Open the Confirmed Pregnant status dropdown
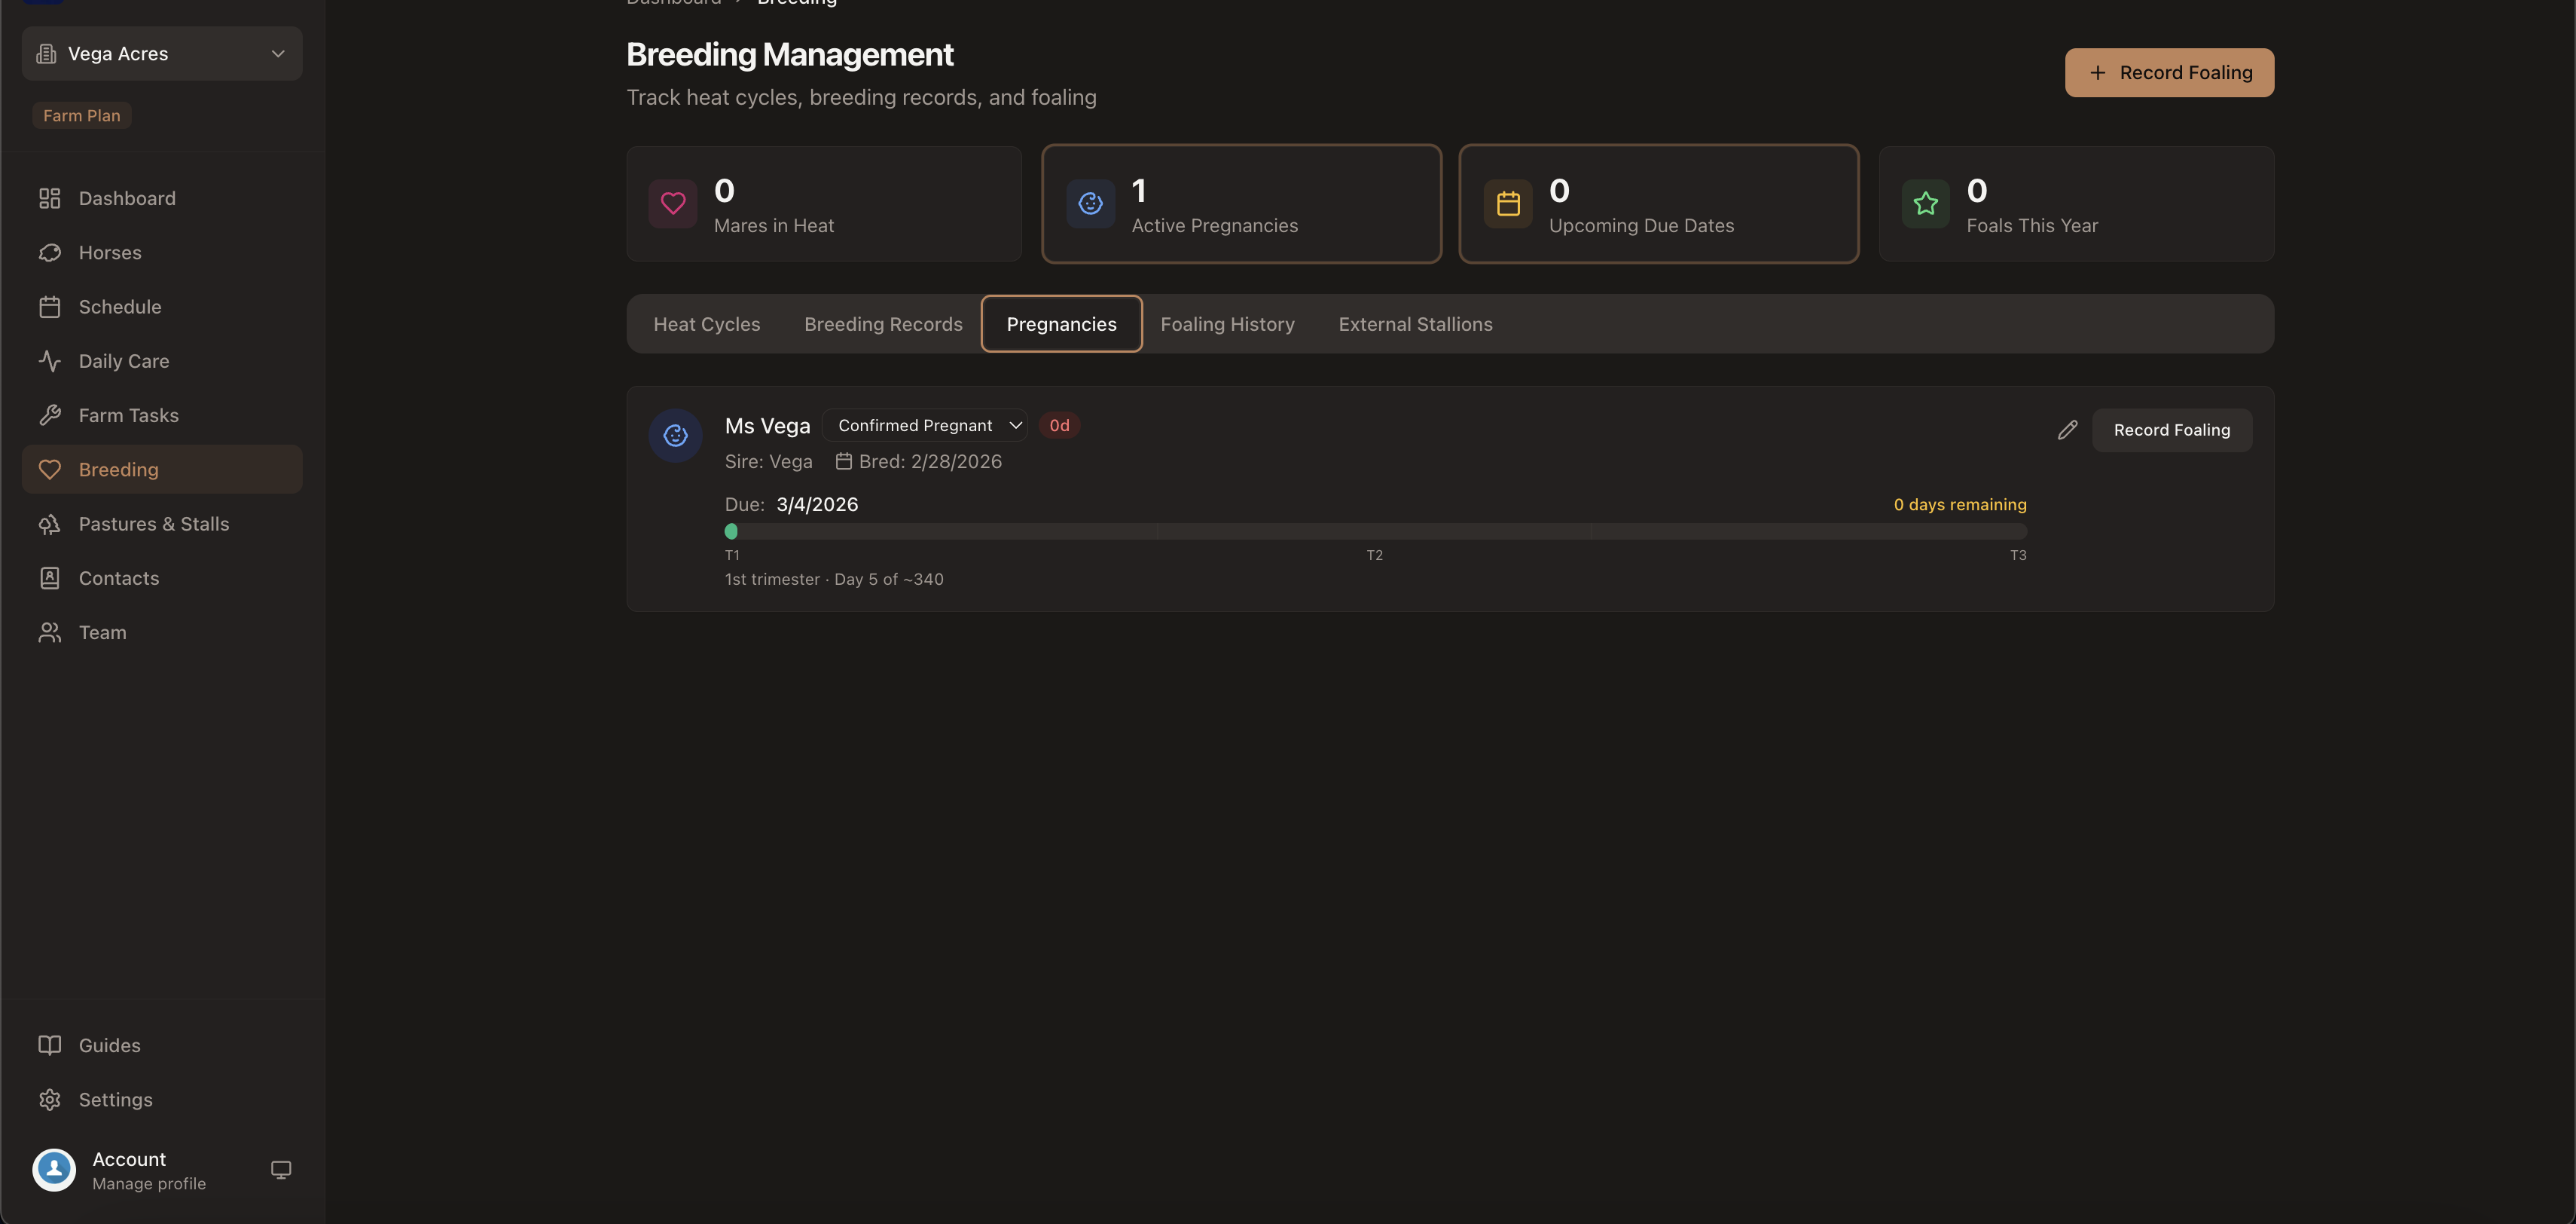This screenshot has width=2576, height=1224. click(925, 424)
